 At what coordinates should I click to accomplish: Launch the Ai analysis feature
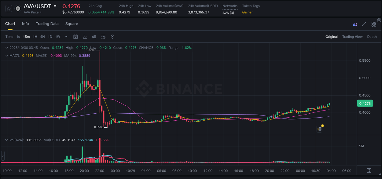click(x=355, y=24)
